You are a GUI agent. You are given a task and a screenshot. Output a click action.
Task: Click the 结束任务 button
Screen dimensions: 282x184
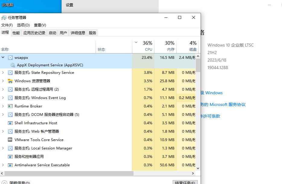coord(185,182)
